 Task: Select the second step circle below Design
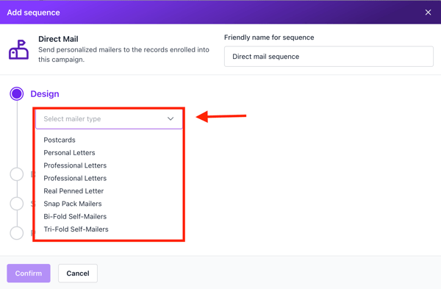click(17, 174)
